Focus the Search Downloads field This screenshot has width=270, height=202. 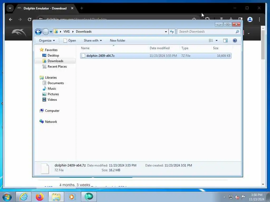206,32
